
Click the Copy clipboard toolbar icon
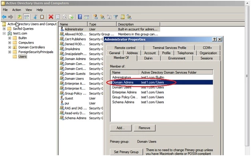[x=42, y=17]
